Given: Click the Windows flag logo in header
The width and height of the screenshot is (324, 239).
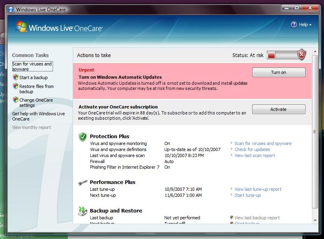Looking at the screenshot, I should [21, 27].
